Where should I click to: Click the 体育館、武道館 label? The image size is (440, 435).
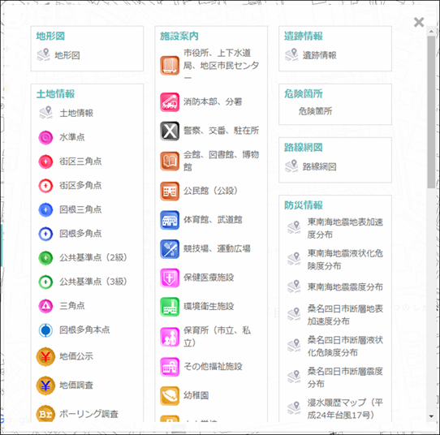click(x=213, y=220)
